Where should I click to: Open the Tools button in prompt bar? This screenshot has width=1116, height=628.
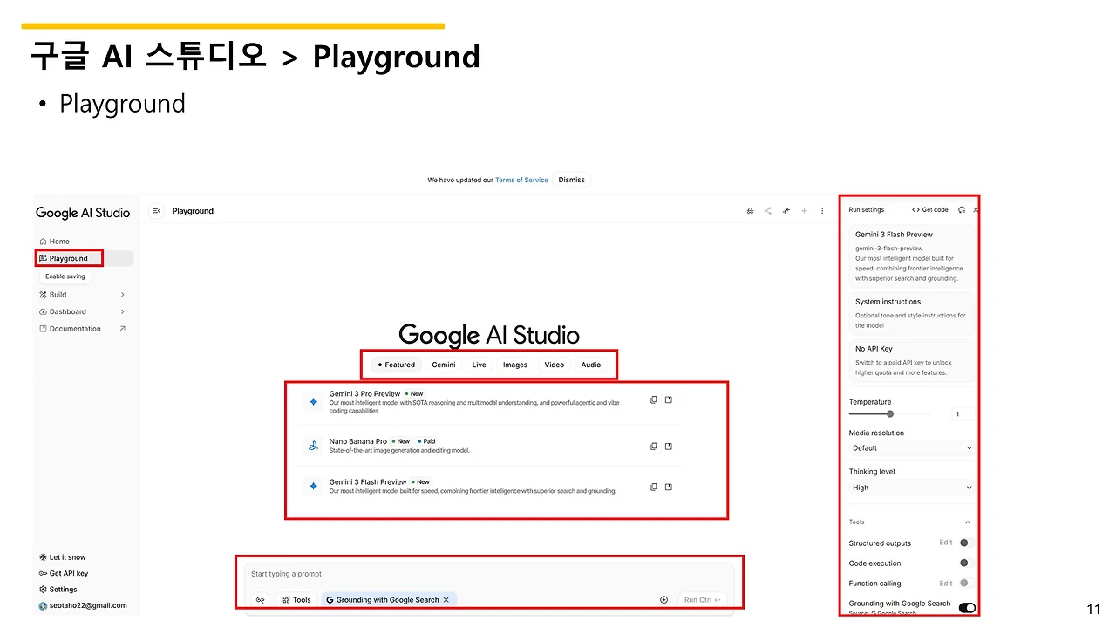pos(296,600)
